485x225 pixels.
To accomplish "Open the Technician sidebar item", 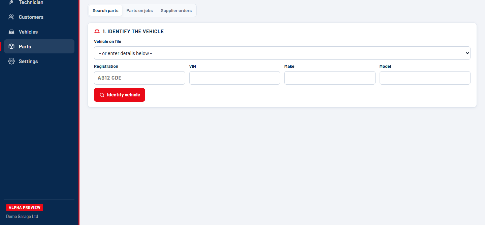I will (x=39, y=2).
